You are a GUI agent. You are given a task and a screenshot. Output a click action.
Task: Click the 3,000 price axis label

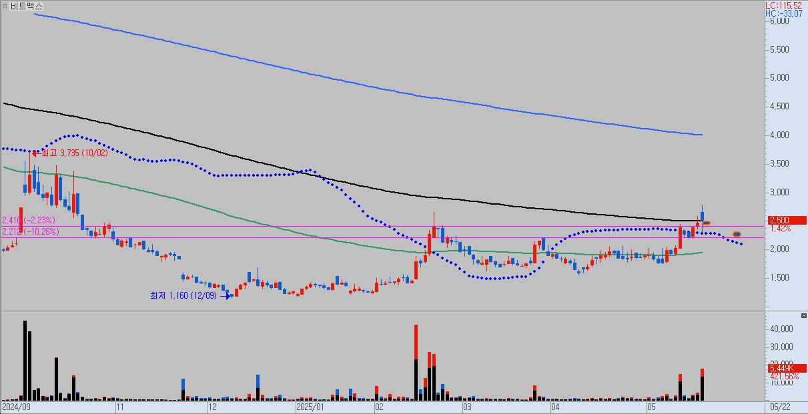[780, 192]
